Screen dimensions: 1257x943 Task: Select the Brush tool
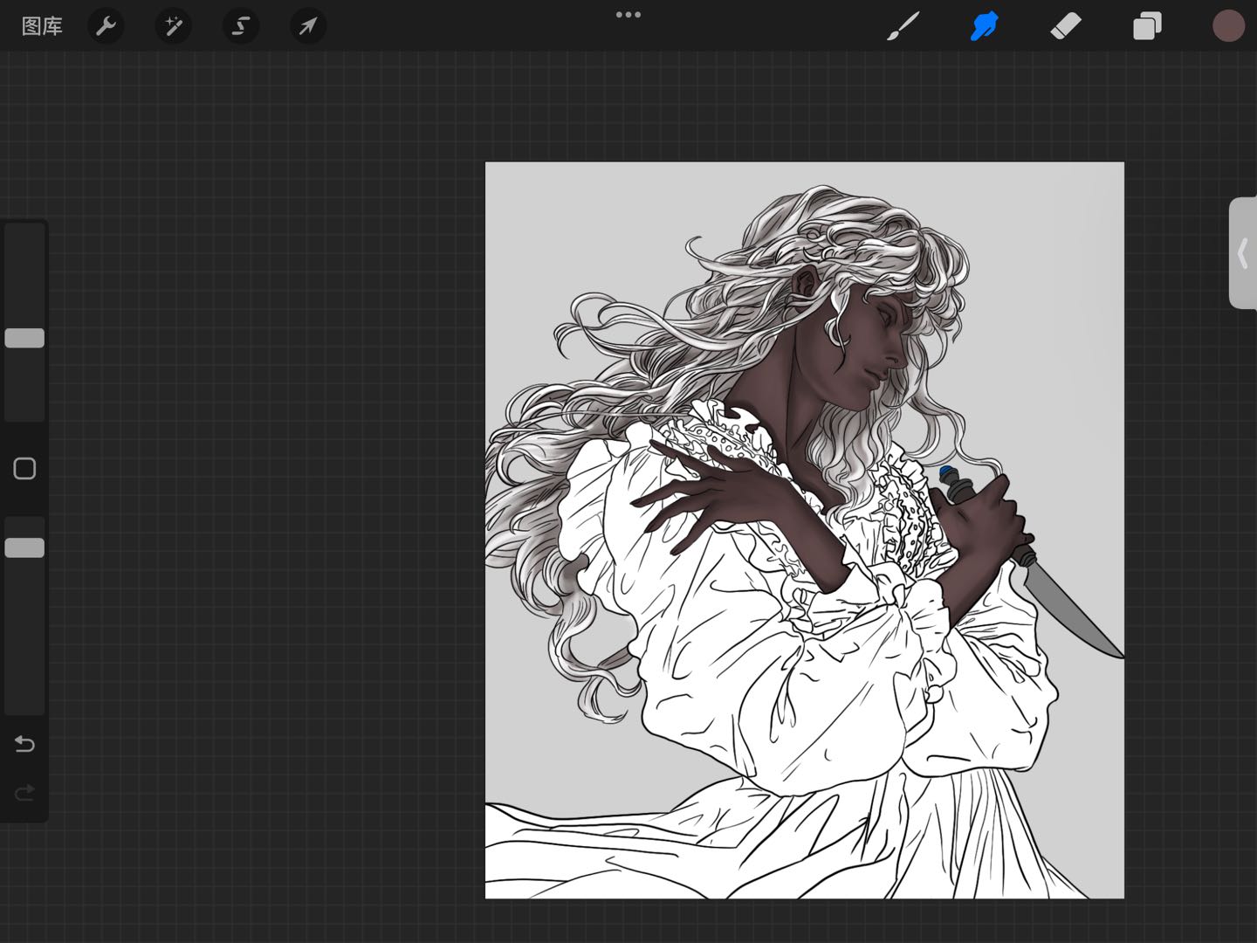coord(903,26)
